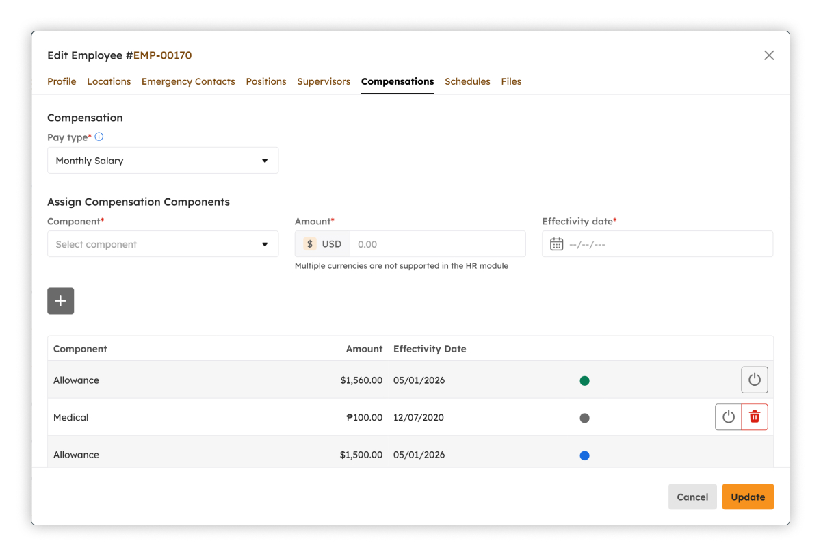The height and width of the screenshot is (556, 821).
Task: Click the orange Update button
Action: tap(748, 497)
